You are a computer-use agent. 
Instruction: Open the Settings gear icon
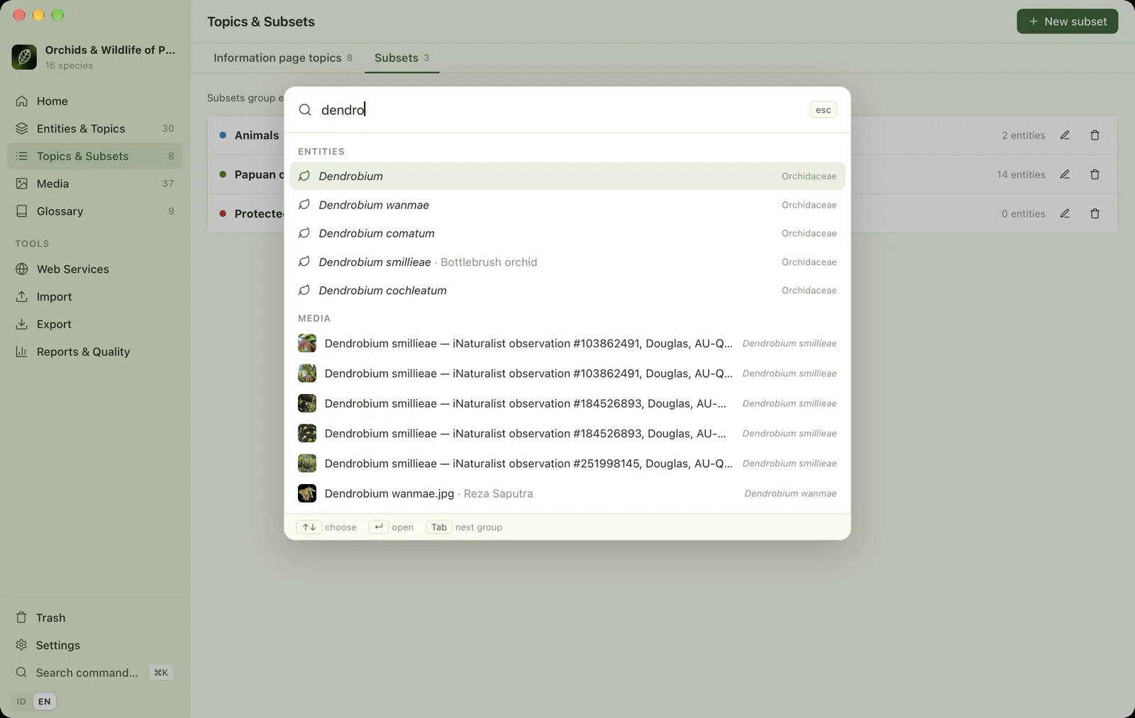(21, 645)
